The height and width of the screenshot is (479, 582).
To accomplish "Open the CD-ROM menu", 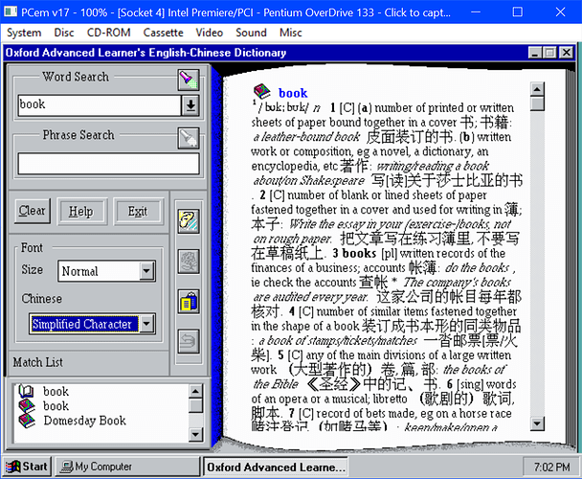I will click(108, 33).
